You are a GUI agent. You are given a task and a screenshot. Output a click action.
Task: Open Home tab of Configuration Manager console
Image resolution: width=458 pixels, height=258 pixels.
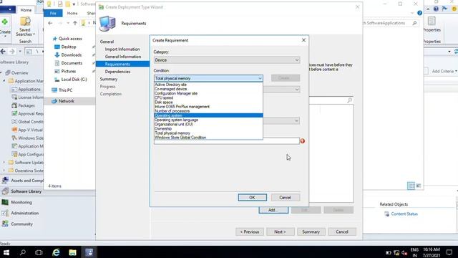tap(26, 10)
